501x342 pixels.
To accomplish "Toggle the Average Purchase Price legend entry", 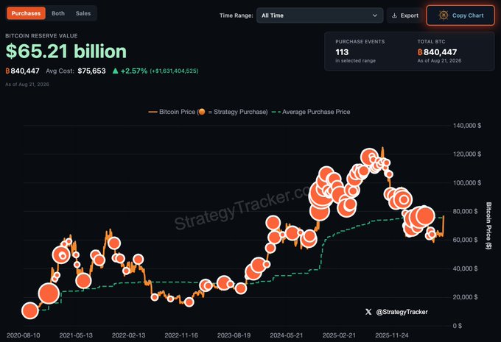I will (311, 112).
